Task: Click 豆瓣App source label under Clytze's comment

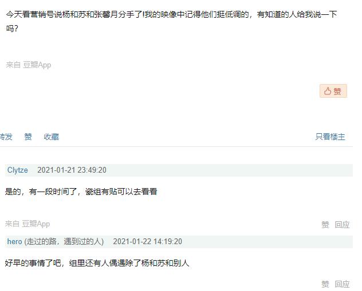Action: (36, 224)
